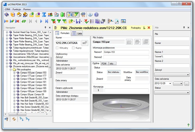Screen dimensions: 195x132
Task: Collapse the Pliki podrzędne folder
Action: 11,70
